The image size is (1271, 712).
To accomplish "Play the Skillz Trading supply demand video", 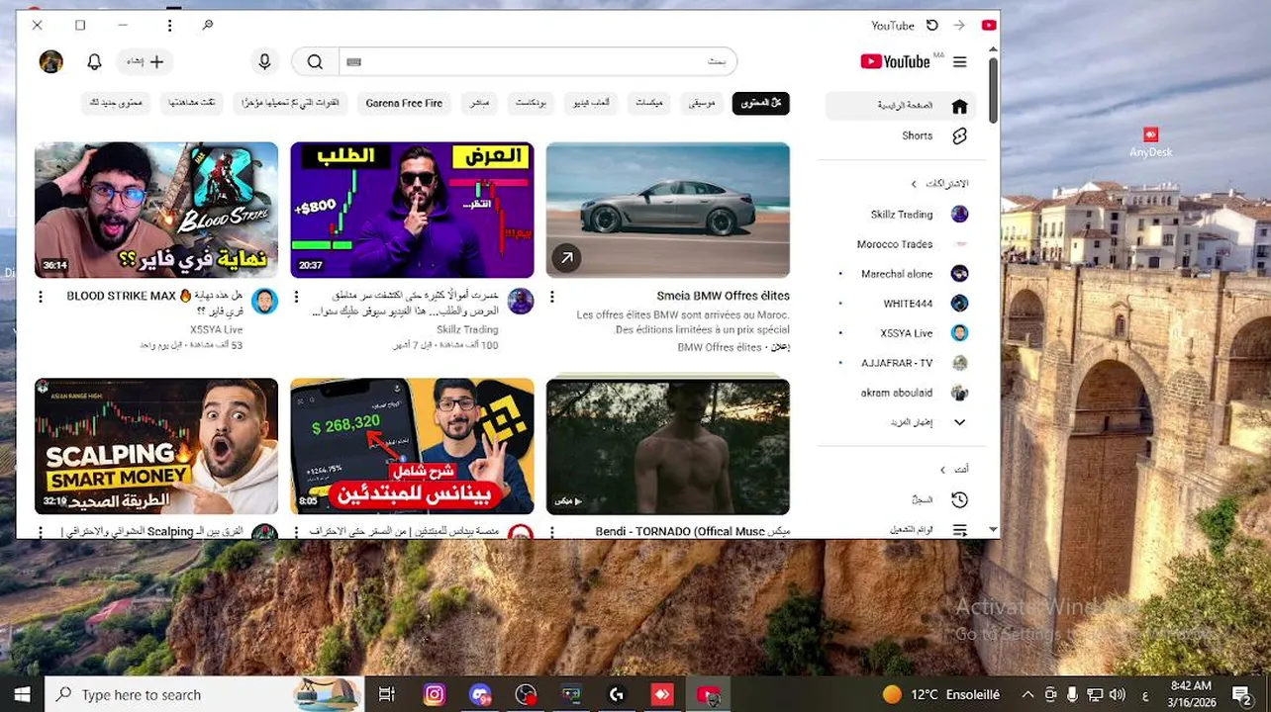I will (x=412, y=210).
